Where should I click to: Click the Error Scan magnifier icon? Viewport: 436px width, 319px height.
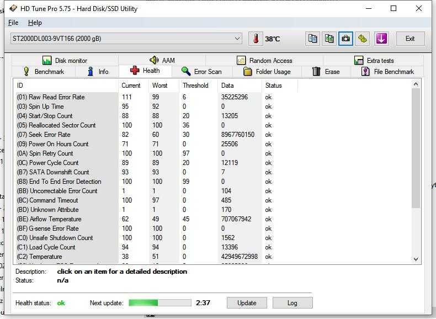(186, 72)
